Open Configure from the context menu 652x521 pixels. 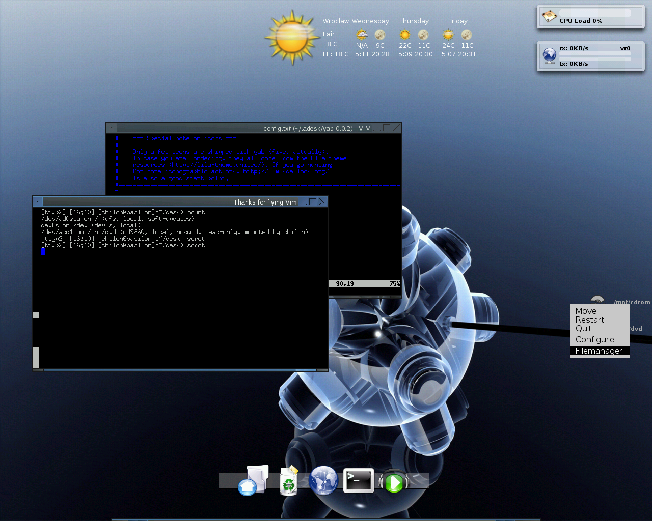point(594,339)
